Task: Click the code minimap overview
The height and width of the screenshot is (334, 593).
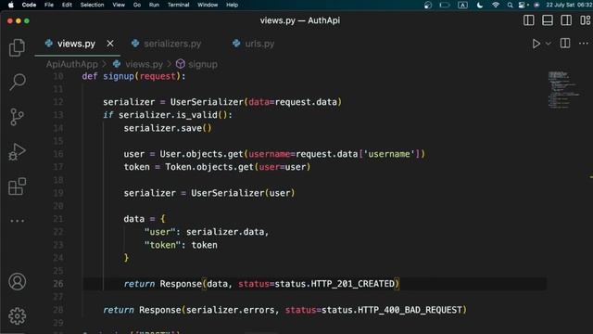Action: tap(563, 90)
